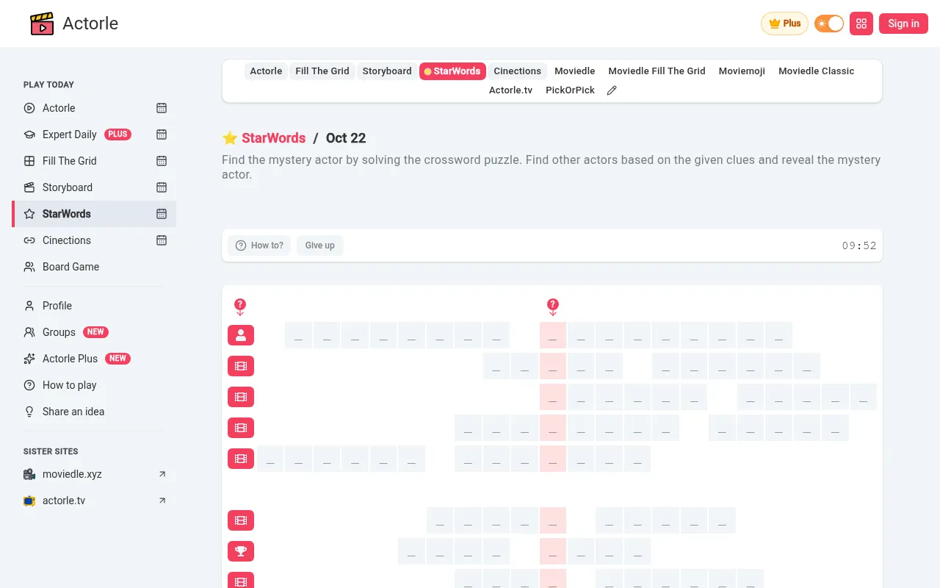
Task: Open the calendar icon beside Actorle
Action: (x=162, y=108)
